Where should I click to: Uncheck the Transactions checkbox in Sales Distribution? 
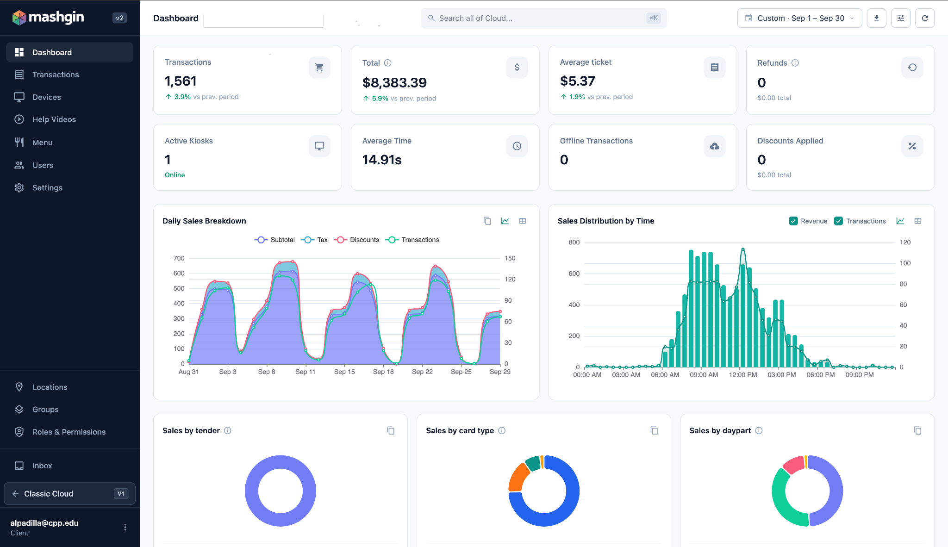pos(838,221)
